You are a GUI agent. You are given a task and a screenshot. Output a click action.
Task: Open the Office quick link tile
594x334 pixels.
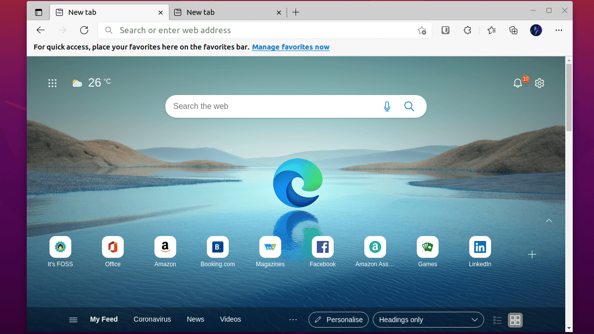(x=113, y=252)
